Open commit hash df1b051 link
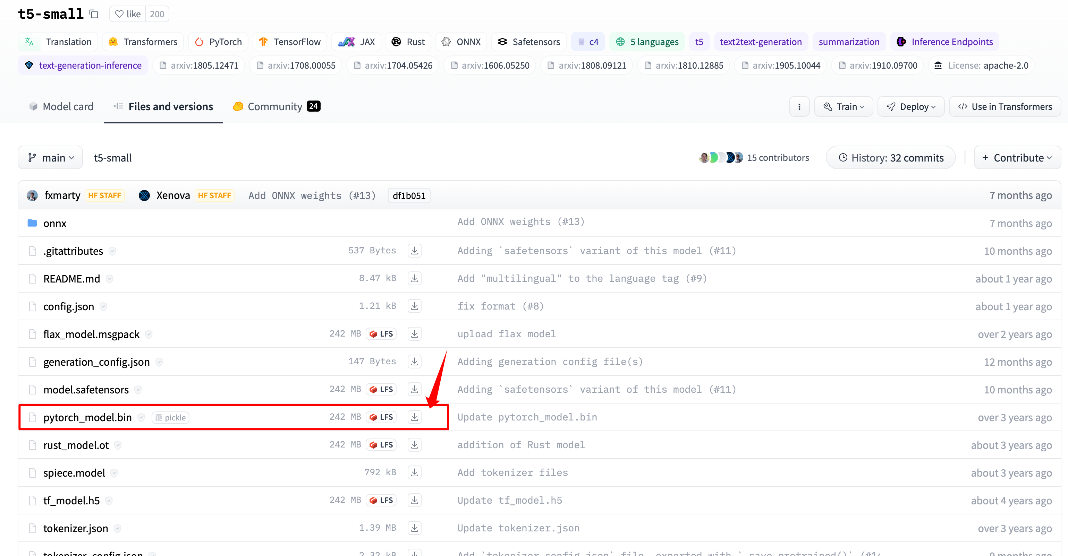 408,196
